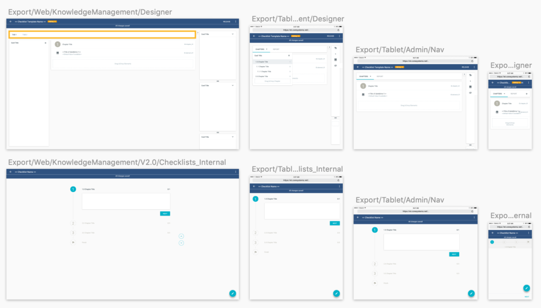Switch to REPORT tab in Admin/Nav Checklist Template artboard
Screen dimensions: 541x308
pyautogui.click(x=380, y=77)
